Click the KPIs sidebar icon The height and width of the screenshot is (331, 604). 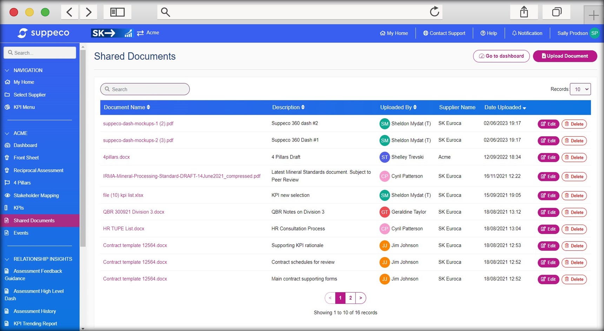click(6, 208)
